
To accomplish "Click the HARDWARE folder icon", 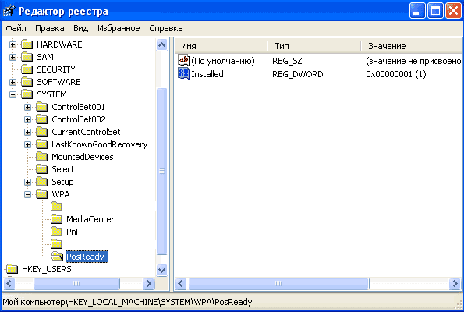I will 27,44.
